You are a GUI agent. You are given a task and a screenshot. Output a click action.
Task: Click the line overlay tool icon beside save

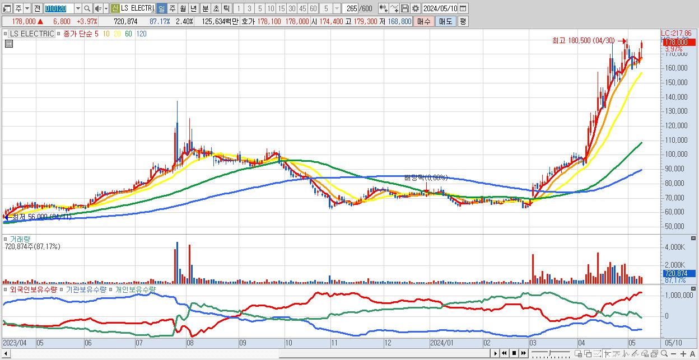[394, 8]
